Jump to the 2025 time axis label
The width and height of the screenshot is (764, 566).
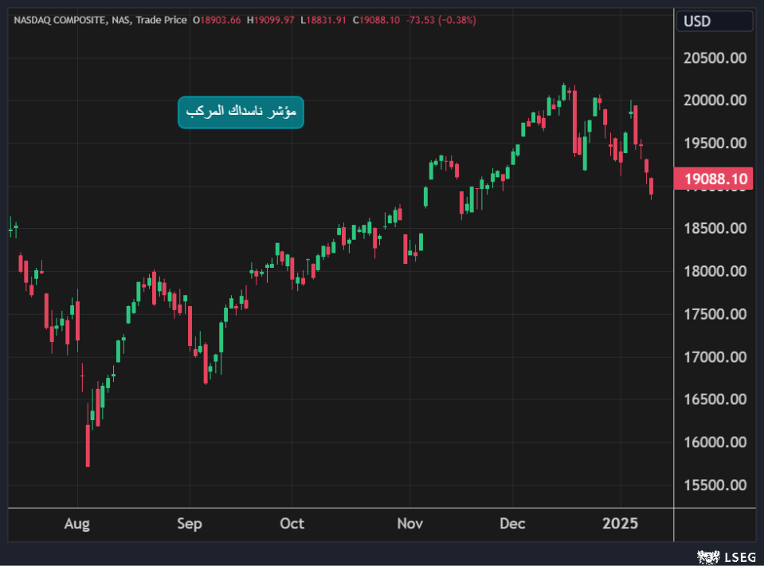click(x=620, y=524)
